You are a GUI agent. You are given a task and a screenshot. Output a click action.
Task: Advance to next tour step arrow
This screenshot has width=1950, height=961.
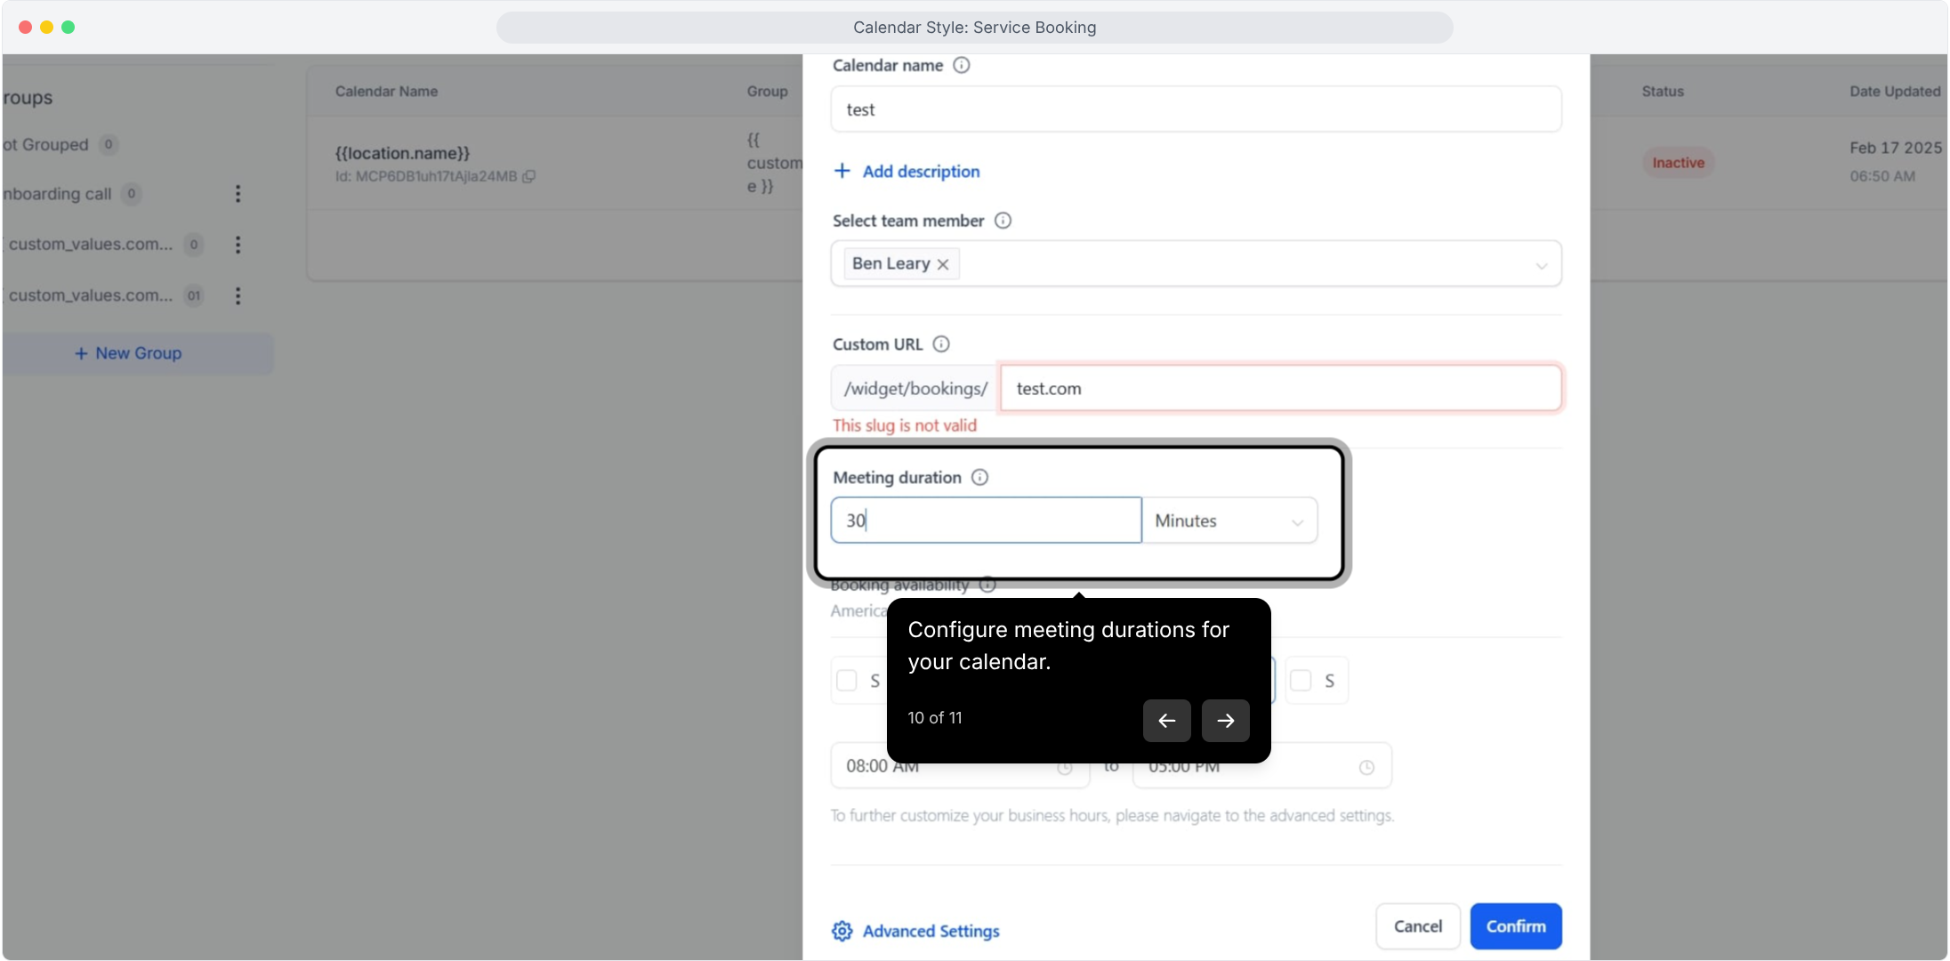coord(1225,721)
